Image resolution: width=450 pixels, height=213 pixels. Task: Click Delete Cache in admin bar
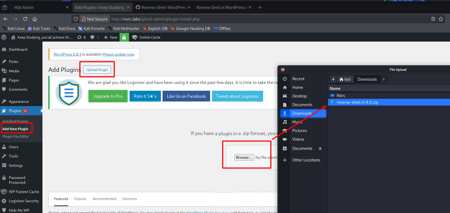[x=146, y=37]
